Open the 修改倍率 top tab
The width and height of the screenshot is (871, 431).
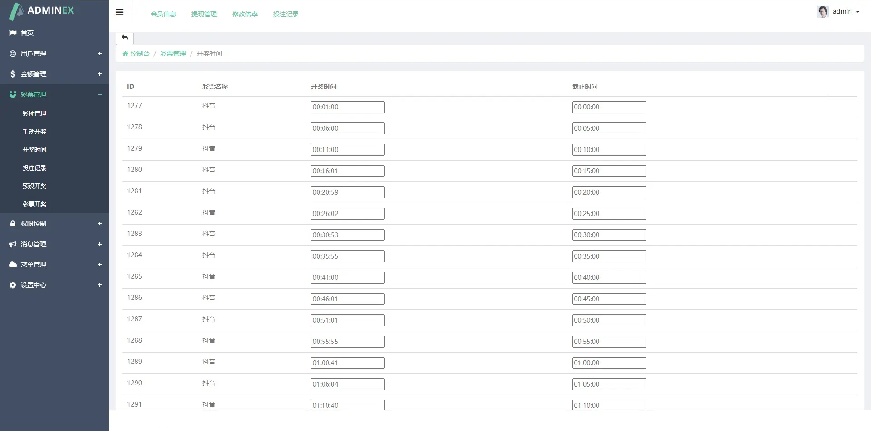(245, 14)
